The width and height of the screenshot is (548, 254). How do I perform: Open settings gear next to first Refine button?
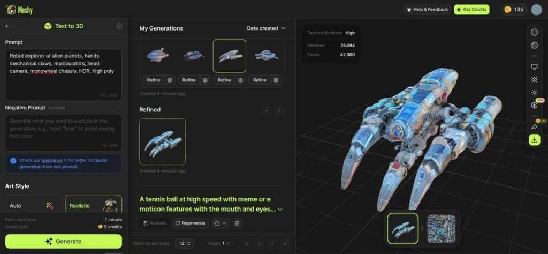point(170,80)
